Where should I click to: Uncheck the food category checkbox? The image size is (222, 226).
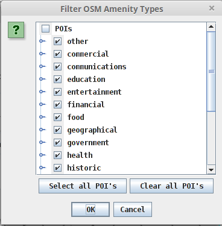coord(57,117)
